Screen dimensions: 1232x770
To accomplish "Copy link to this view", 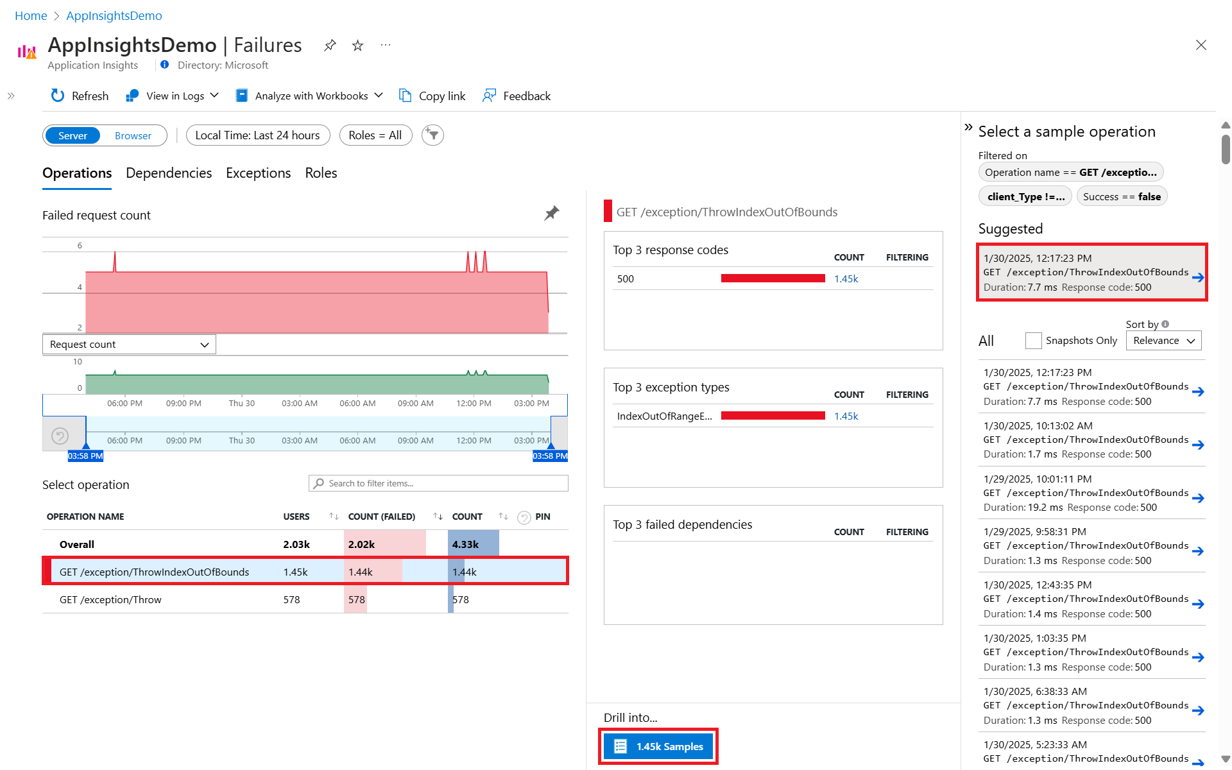I will tap(432, 96).
